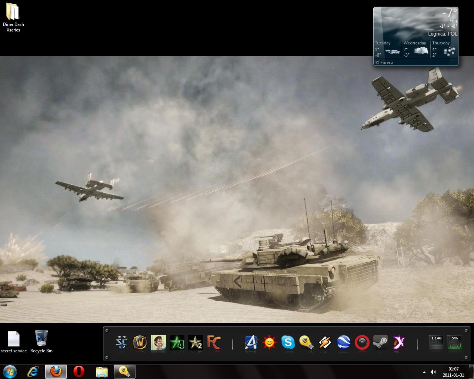Select the Diner Dash Xseries folder
Screen dimensions: 474x379
tap(13, 18)
